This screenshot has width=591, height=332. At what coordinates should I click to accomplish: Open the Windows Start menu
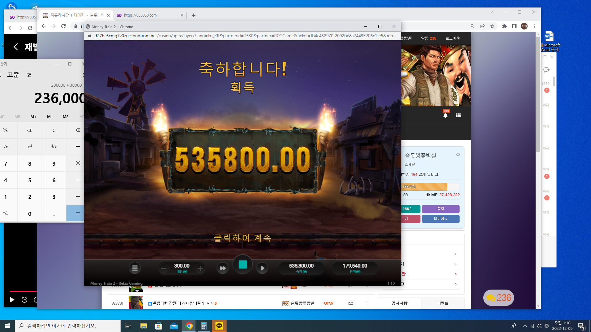7,326
